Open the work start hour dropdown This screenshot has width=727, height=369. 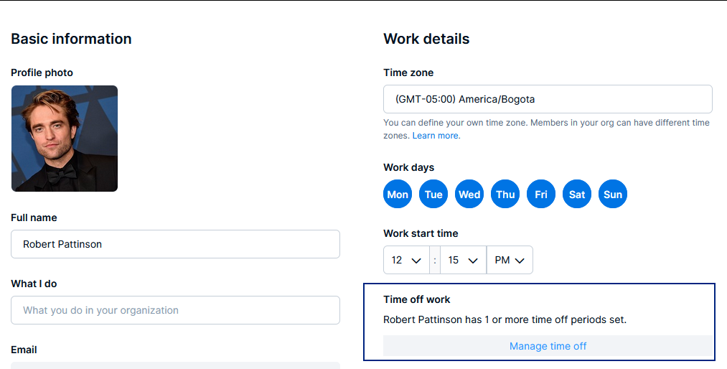coord(406,260)
